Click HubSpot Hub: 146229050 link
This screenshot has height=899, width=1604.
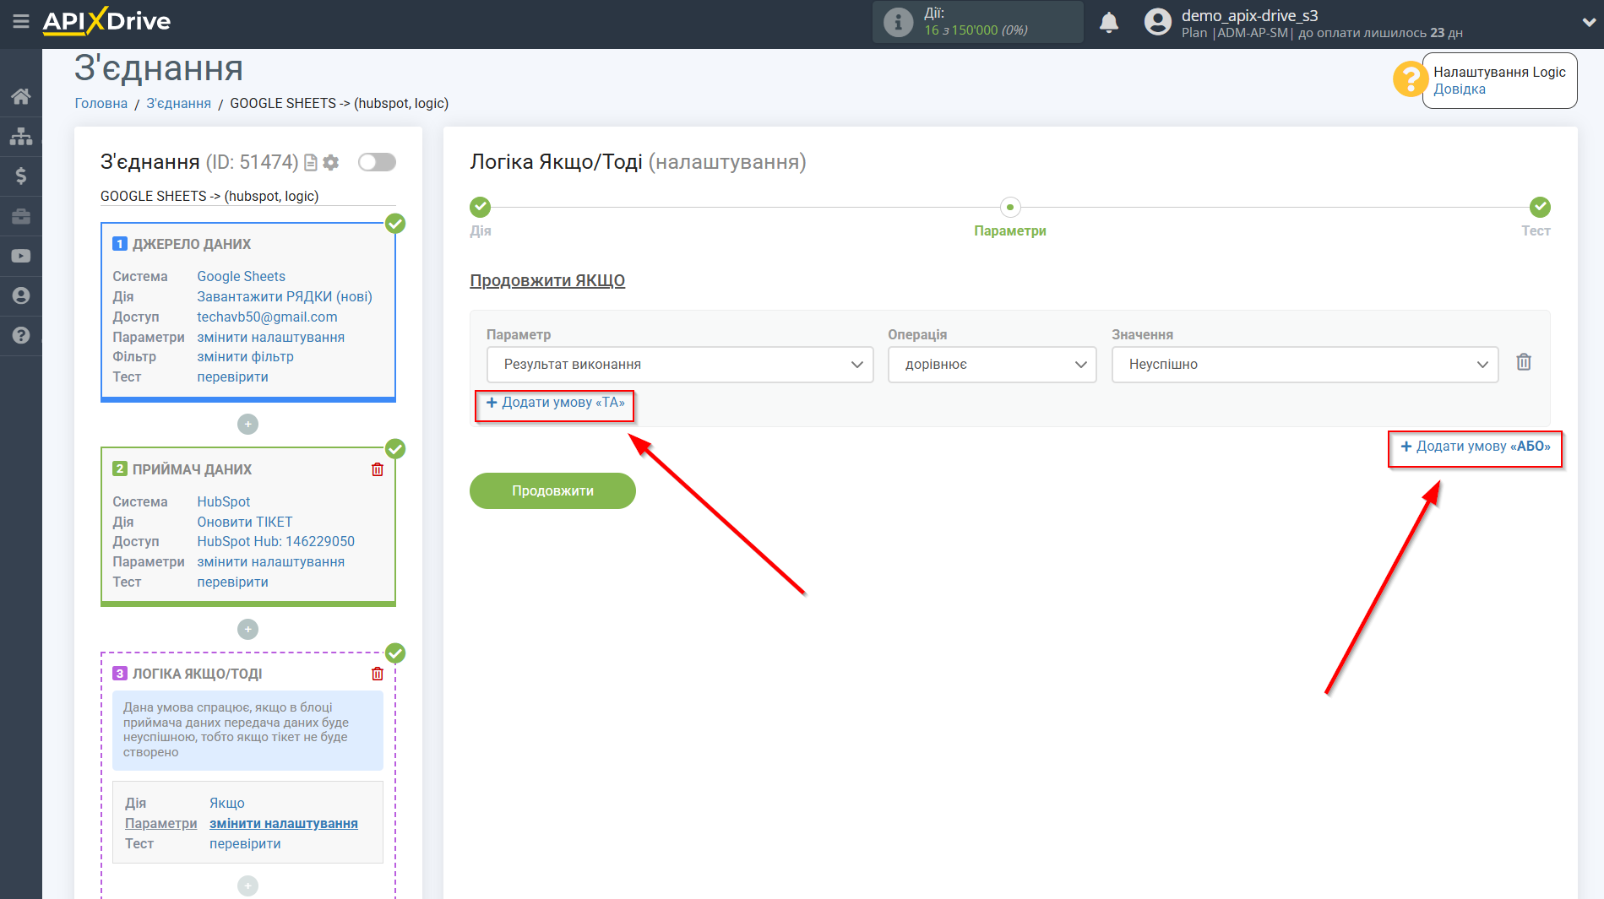[x=276, y=541]
